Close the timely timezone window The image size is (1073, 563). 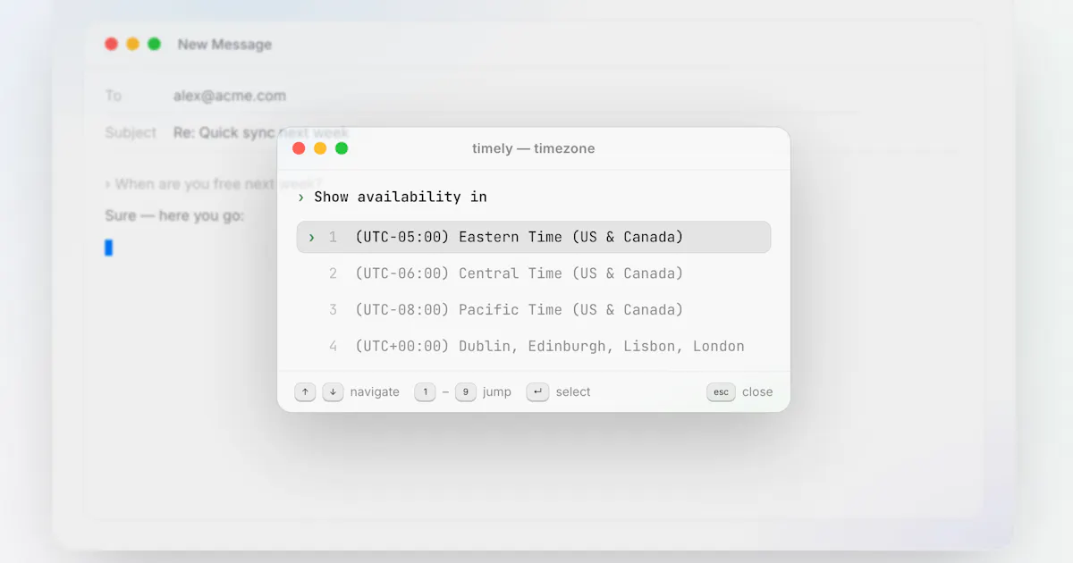pyautogui.click(x=299, y=148)
